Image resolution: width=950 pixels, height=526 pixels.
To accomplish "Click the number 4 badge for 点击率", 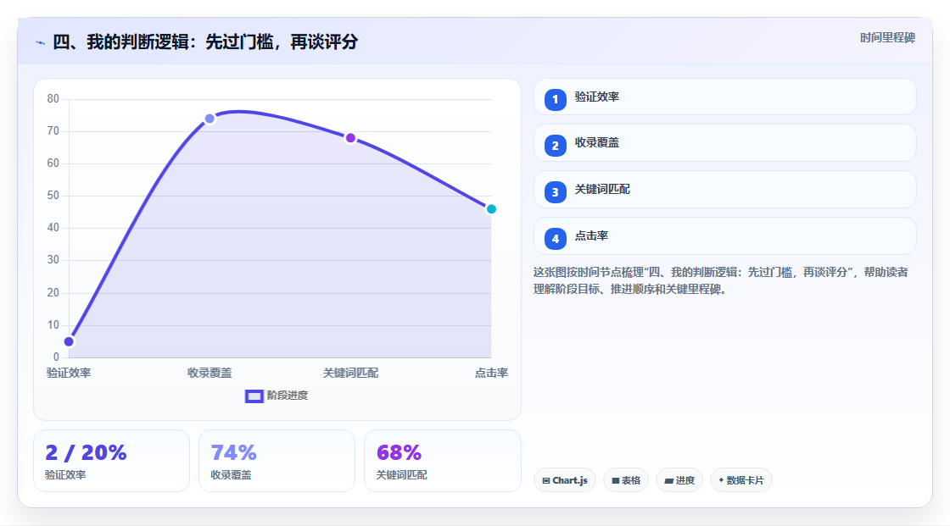I will (x=555, y=239).
